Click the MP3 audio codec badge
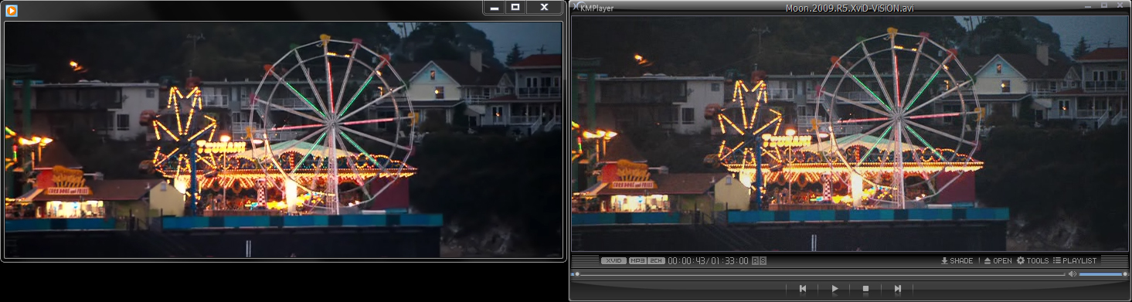Viewport: 1132px width, 302px height. point(637,261)
